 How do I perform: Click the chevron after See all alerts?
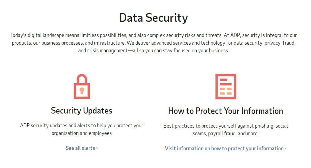pos(97,148)
